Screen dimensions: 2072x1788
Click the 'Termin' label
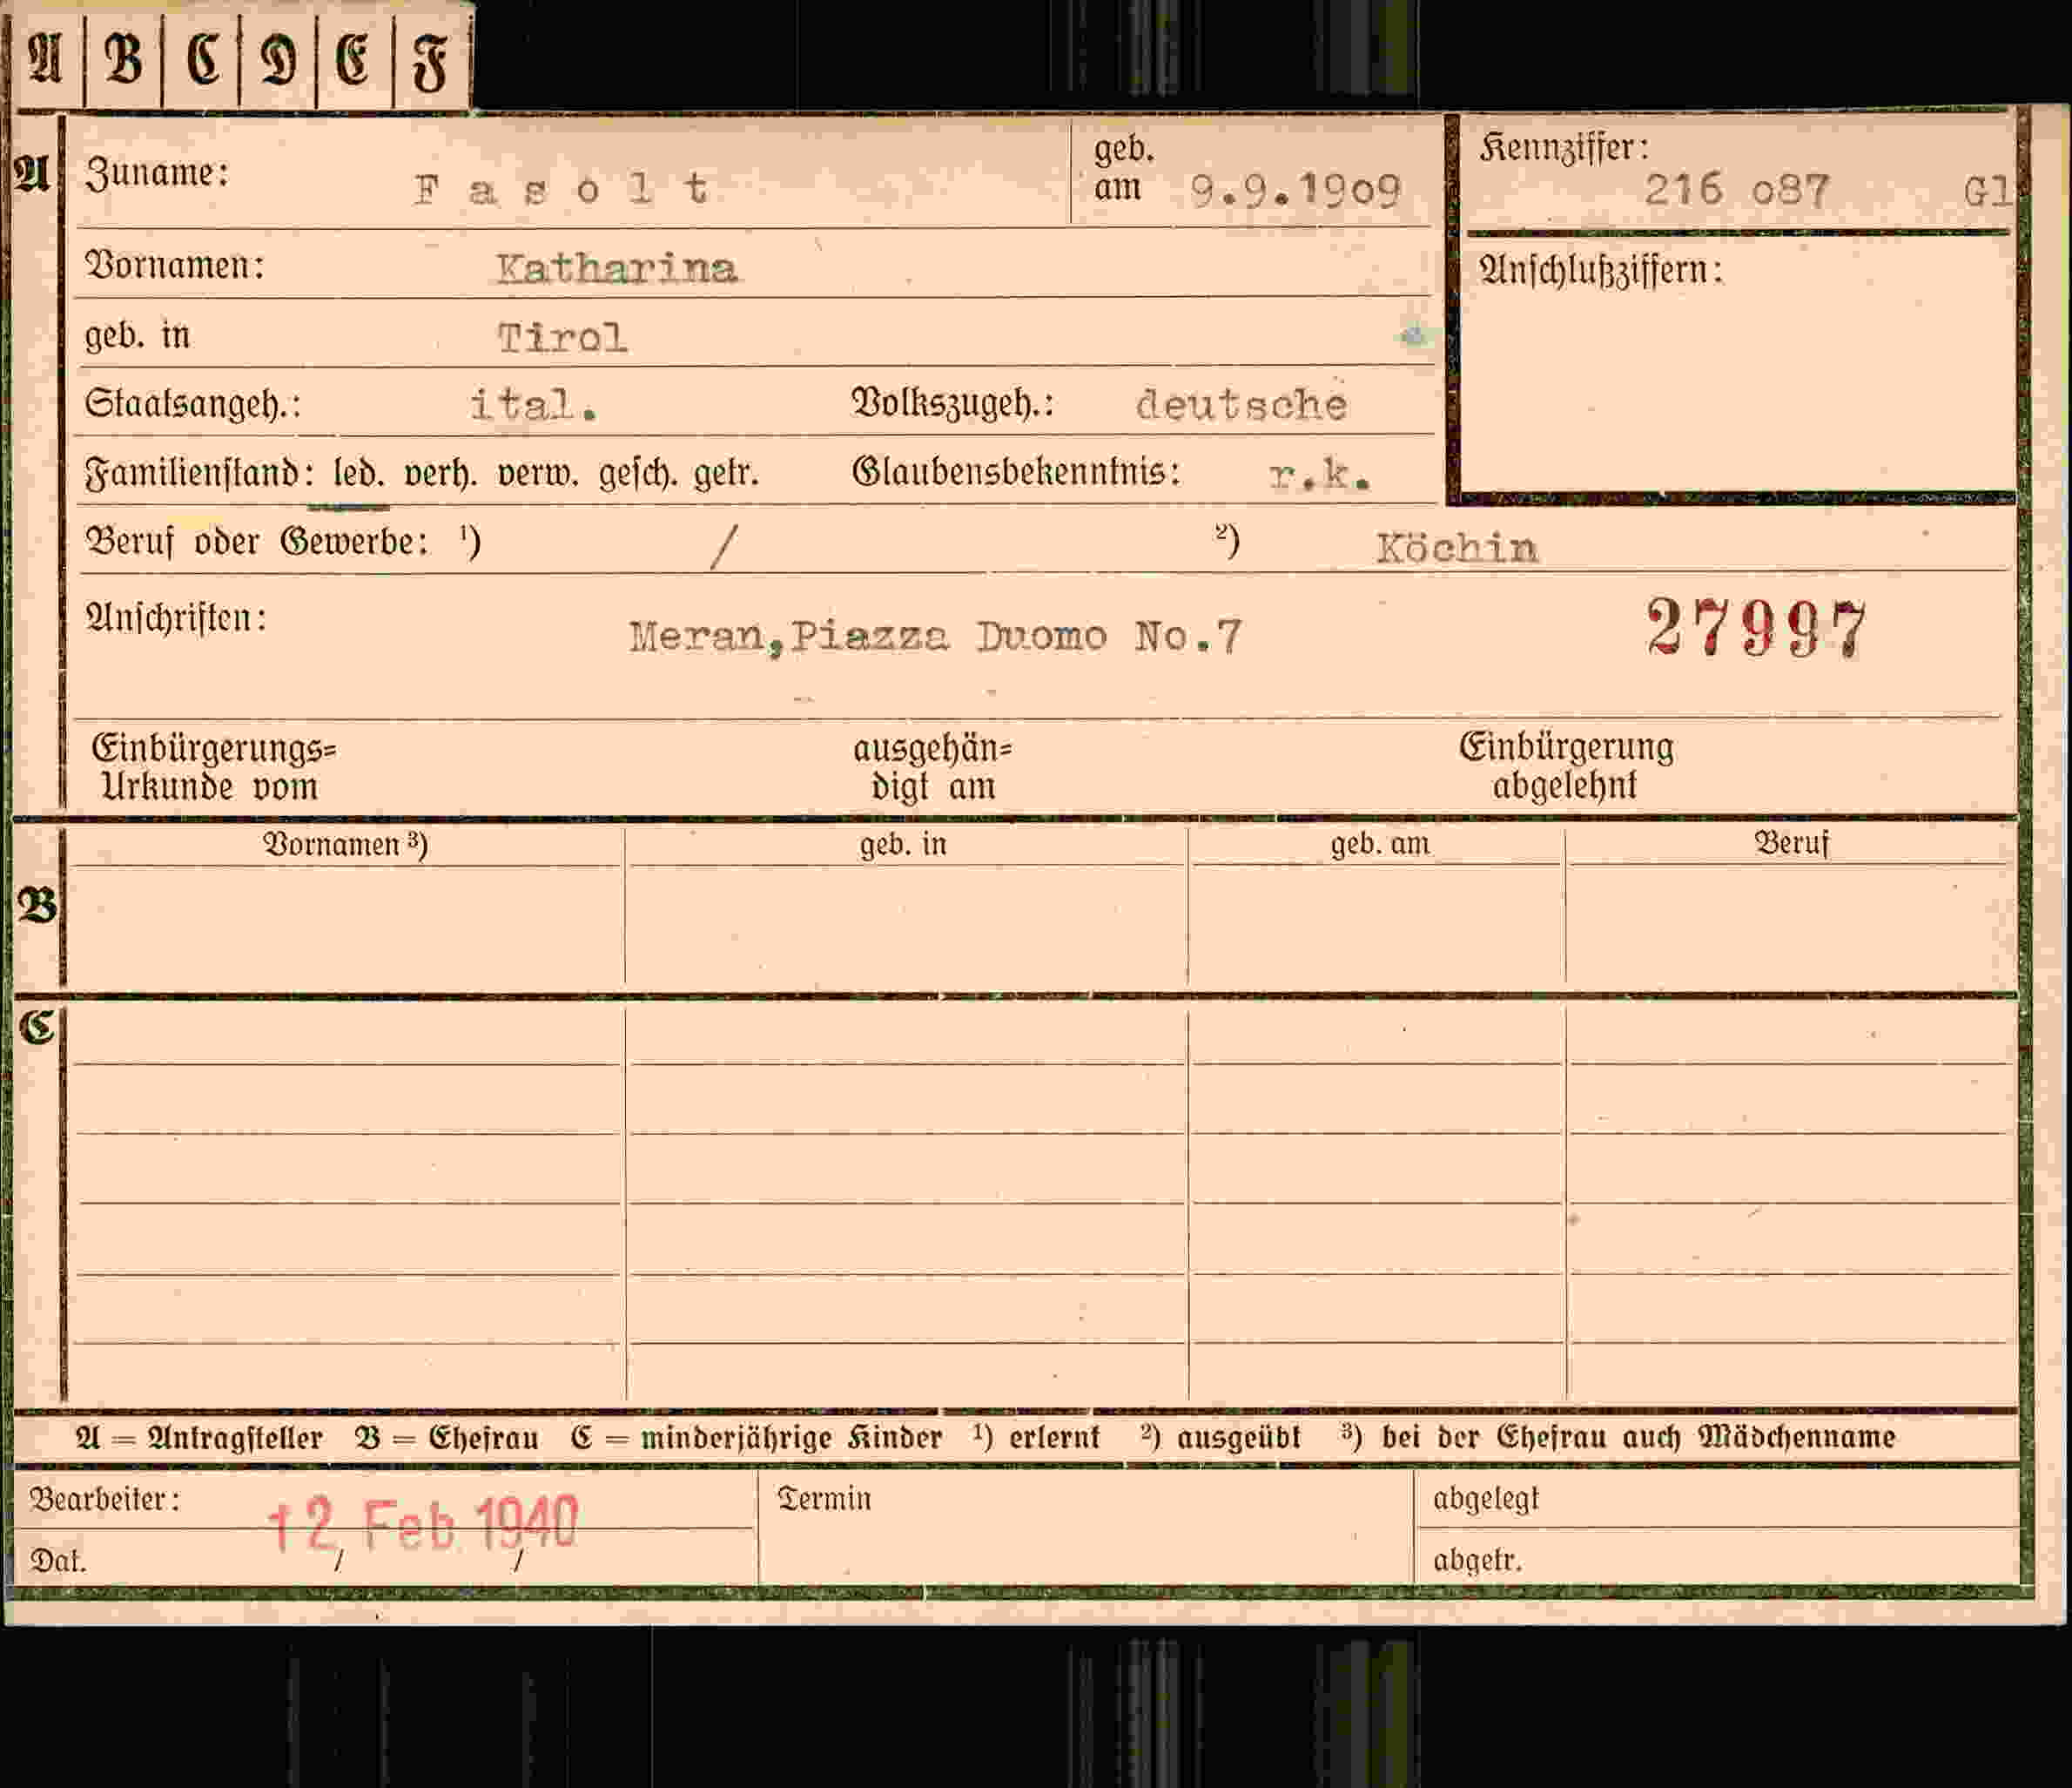point(824,1499)
